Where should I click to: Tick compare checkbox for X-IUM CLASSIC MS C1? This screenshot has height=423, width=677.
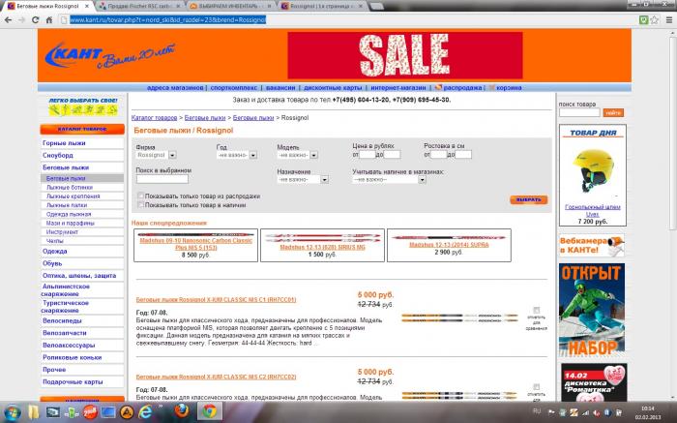pyautogui.click(x=536, y=310)
